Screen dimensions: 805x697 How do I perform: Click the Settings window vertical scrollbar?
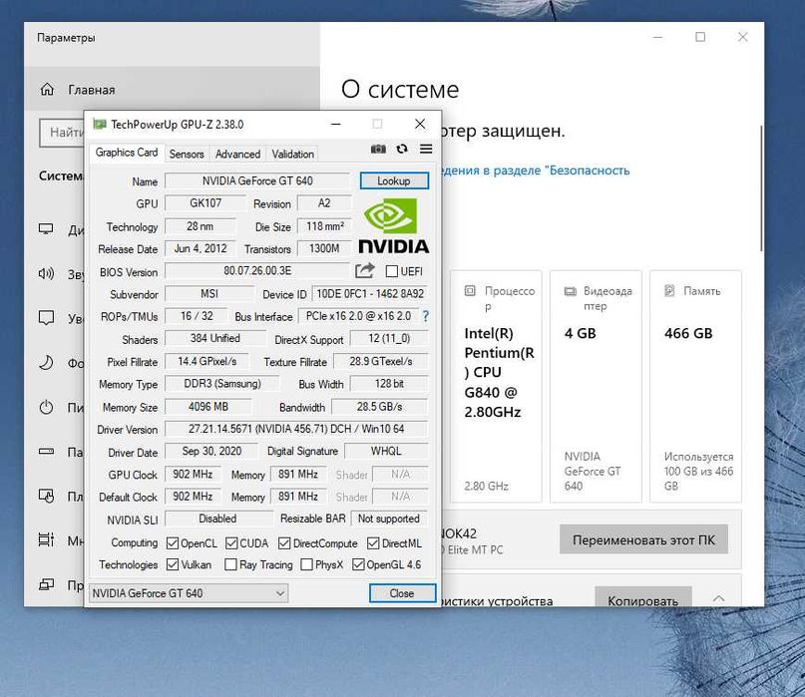coord(761,187)
